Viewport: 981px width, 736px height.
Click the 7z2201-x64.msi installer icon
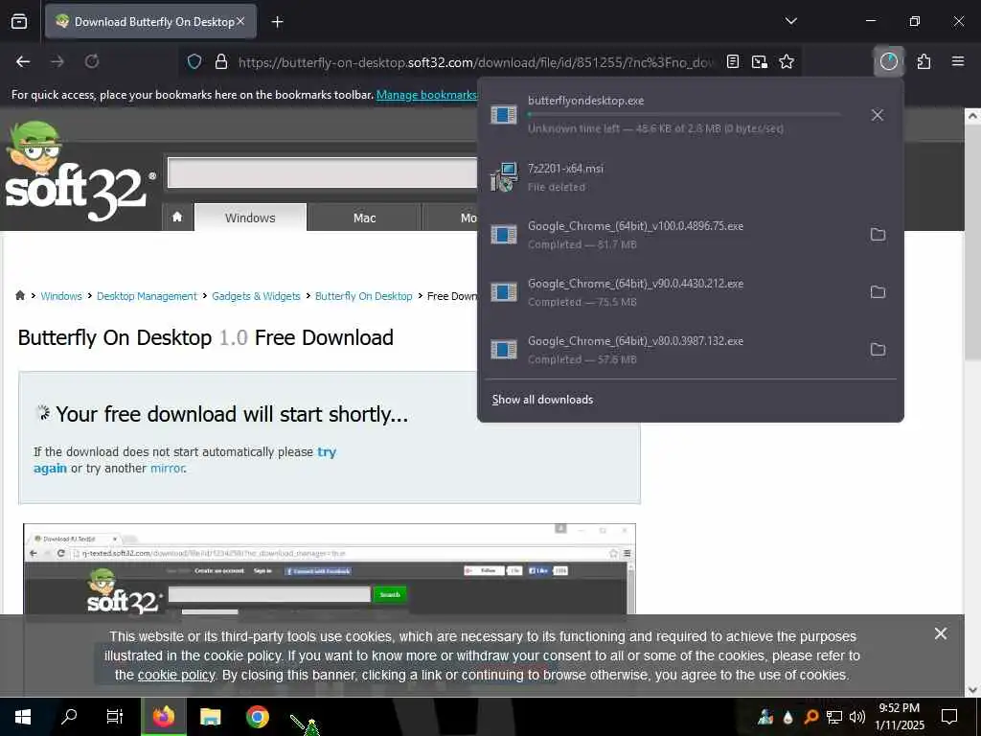coord(504,177)
